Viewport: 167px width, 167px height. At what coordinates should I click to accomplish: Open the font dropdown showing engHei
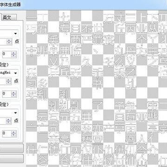pyautogui.click(x=9, y=73)
